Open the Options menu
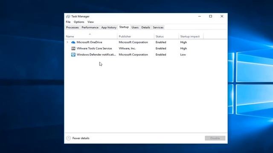 coord(79,22)
